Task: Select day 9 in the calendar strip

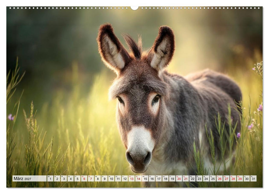Action: coord(104,178)
